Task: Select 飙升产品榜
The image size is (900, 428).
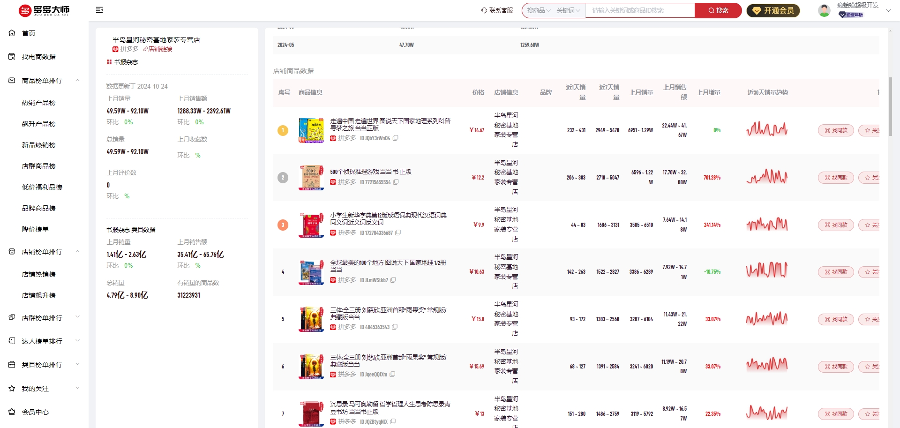Action: tap(38, 124)
